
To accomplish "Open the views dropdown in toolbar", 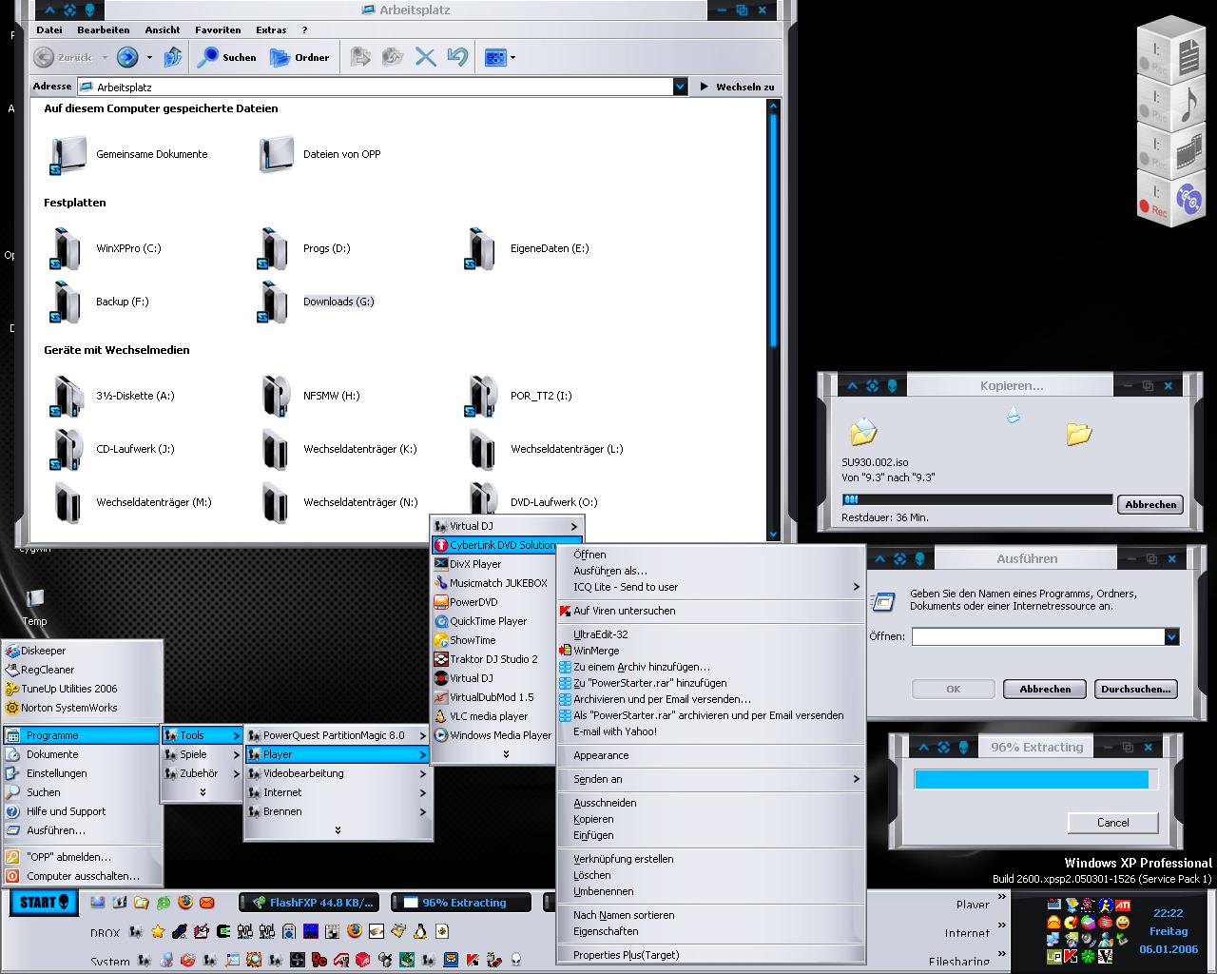I will pos(512,58).
